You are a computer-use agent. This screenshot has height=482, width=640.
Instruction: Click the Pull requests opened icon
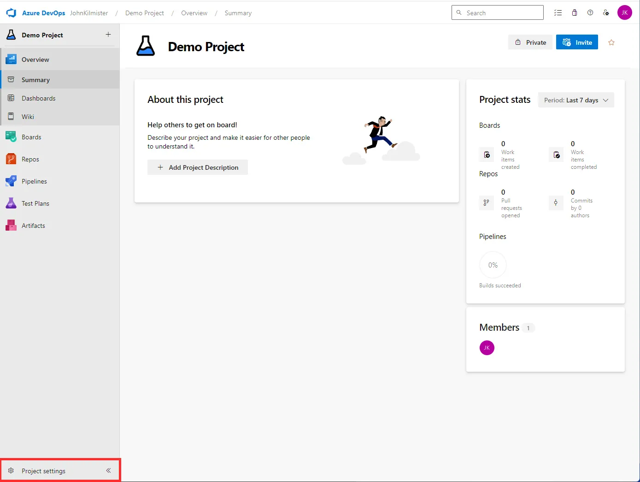pos(487,202)
